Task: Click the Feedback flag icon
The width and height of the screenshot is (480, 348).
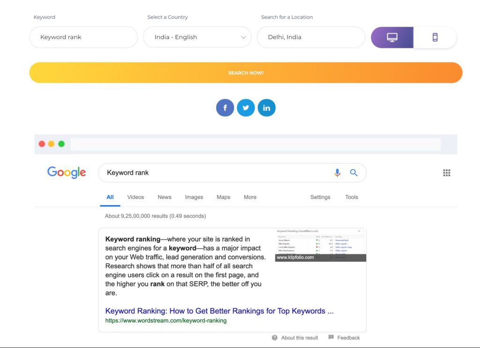Action: pos(331,337)
